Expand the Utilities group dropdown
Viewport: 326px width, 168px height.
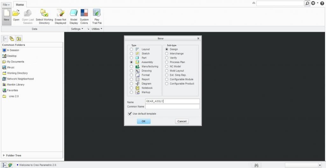pyautogui.click(x=97, y=29)
